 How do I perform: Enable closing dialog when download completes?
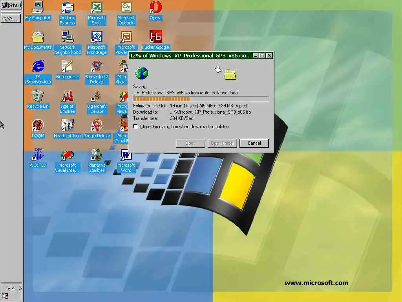136,127
